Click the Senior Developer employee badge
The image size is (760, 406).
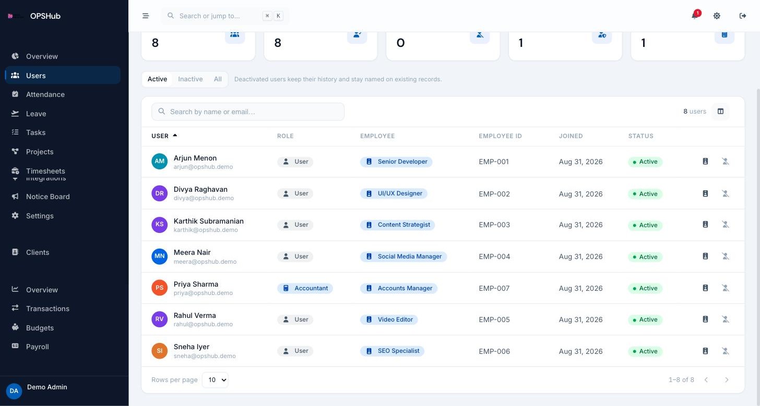pyautogui.click(x=396, y=162)
